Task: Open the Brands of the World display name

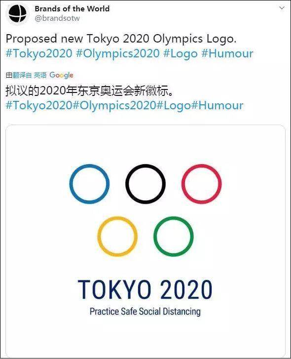Action: pyautogui.click(x=72, y=9)
